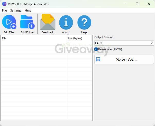Maximize the Merge Audio Files window
The width and height of the screenshot is (155, 126).
pyautogui.click(x=137, y=4)
